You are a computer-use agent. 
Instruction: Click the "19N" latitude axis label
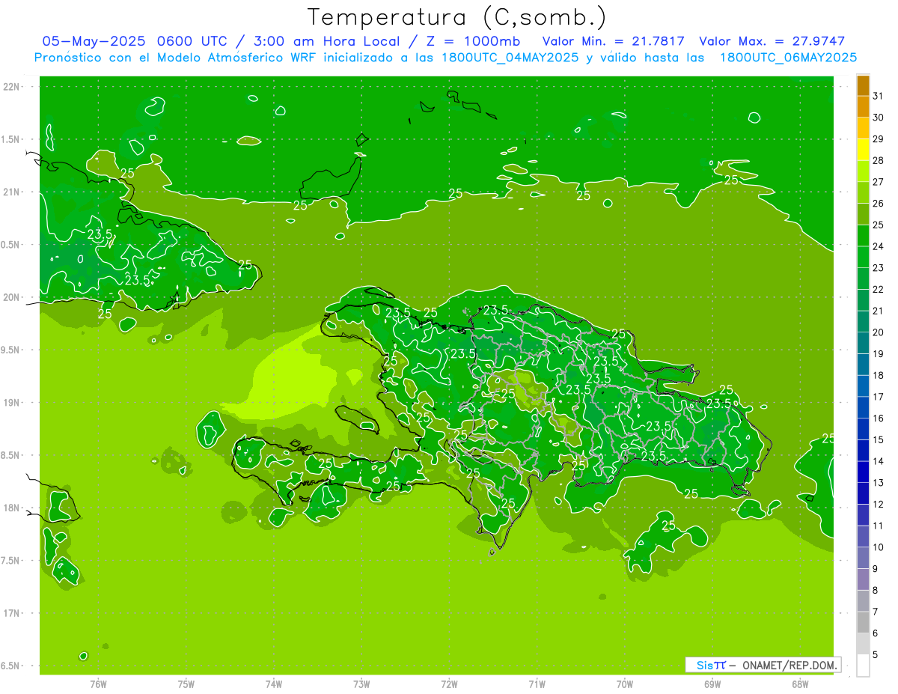pyautogui.click(x=11, y=403)
